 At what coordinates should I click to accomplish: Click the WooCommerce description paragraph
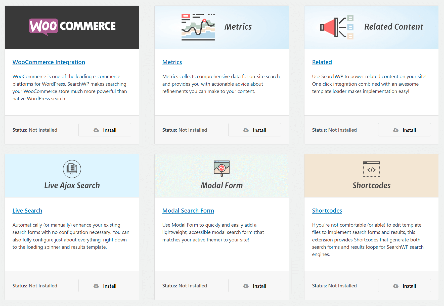click(x=70, y=87)
